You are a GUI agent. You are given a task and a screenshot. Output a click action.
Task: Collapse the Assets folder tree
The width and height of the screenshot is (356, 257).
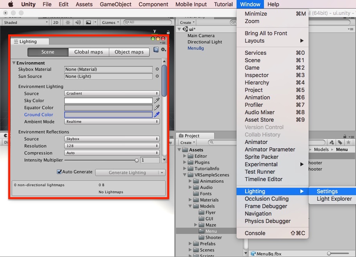point(179,150)
